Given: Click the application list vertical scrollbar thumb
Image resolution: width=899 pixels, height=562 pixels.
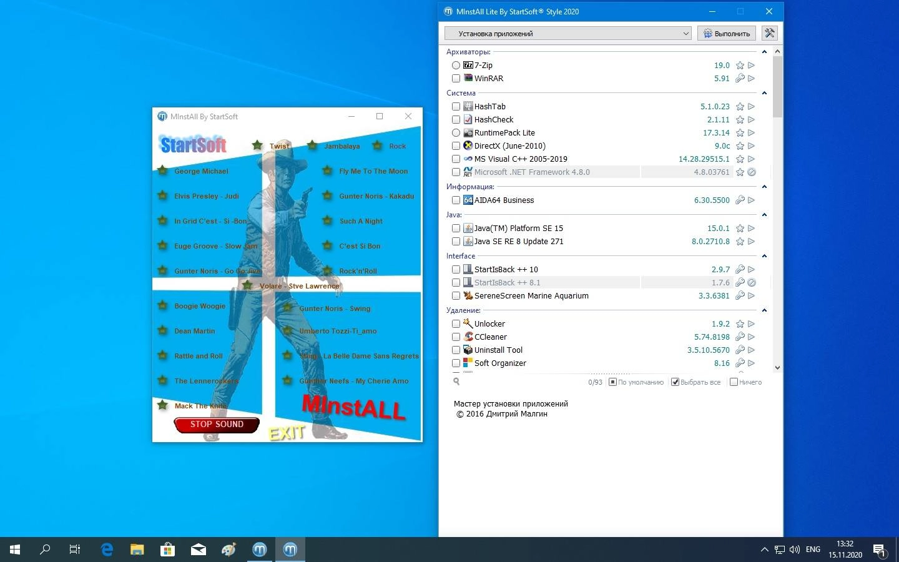Looking at the screenshot, I should click(x=777, y=87).
